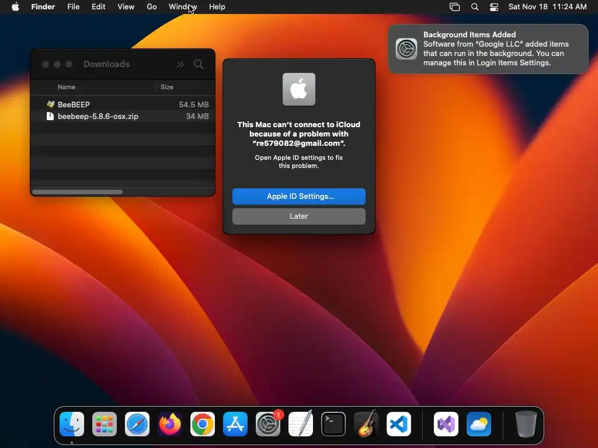The image size is (598, 448).
Task: Close the Downloads window
Action: pos(46,64)
